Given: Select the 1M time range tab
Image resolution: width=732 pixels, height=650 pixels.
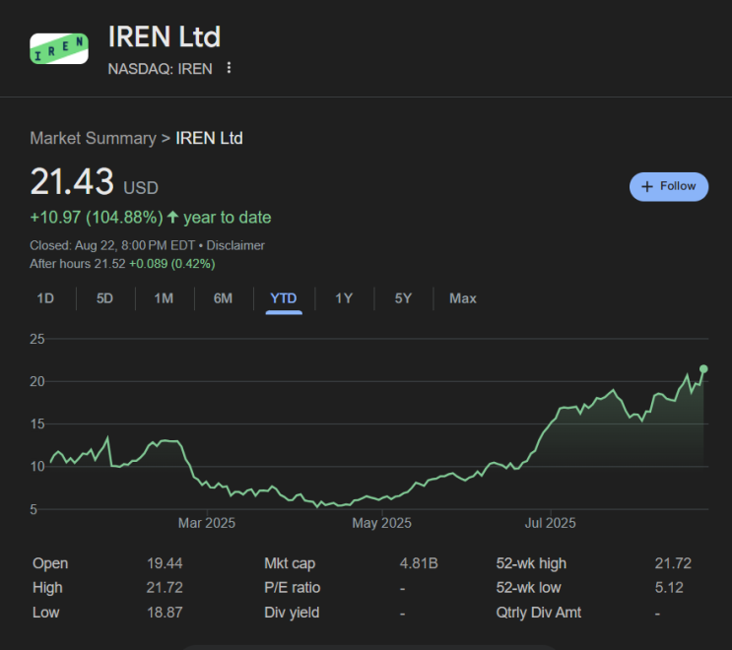Looking at the screenshot, I should click(x=164, y=298).
